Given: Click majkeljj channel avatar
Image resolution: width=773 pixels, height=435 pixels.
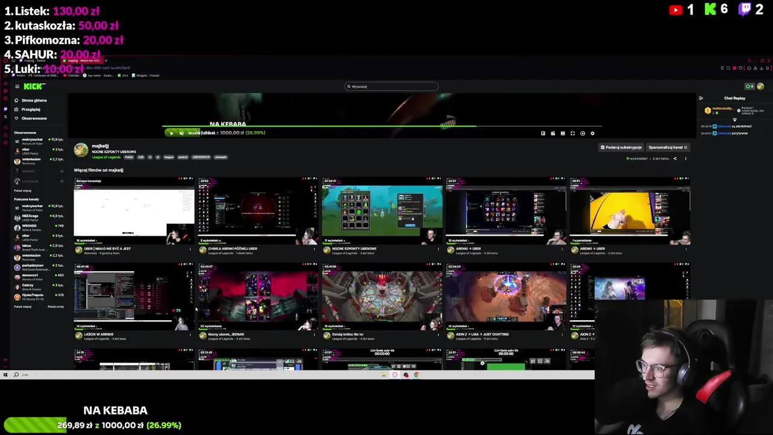Looking at the screenshot, I should (x=81, y=150).
